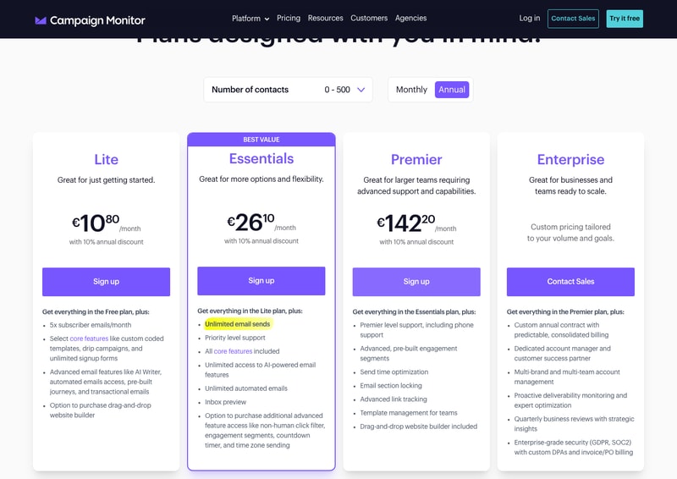
Task: Select the Annual billing option
Action: (452, 90)
